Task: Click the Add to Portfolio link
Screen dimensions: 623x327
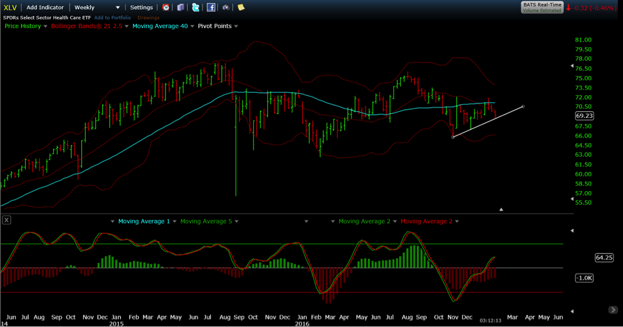Action: tap(112, 17)
